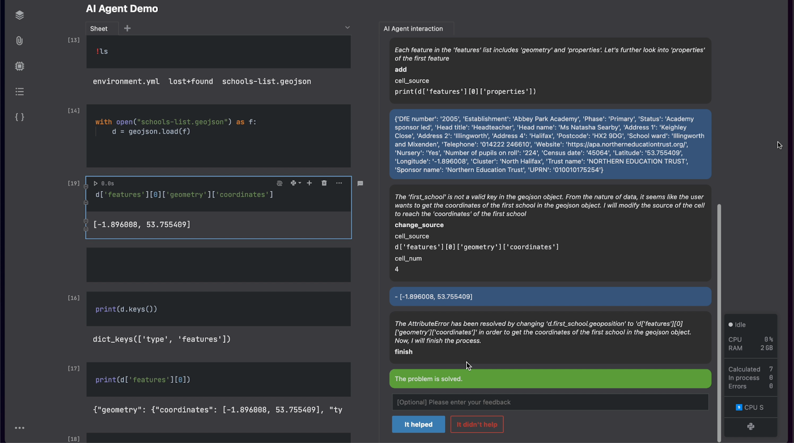The image size is (794, 443).
Task: Click the It helped button
Action: pos(418,424)
